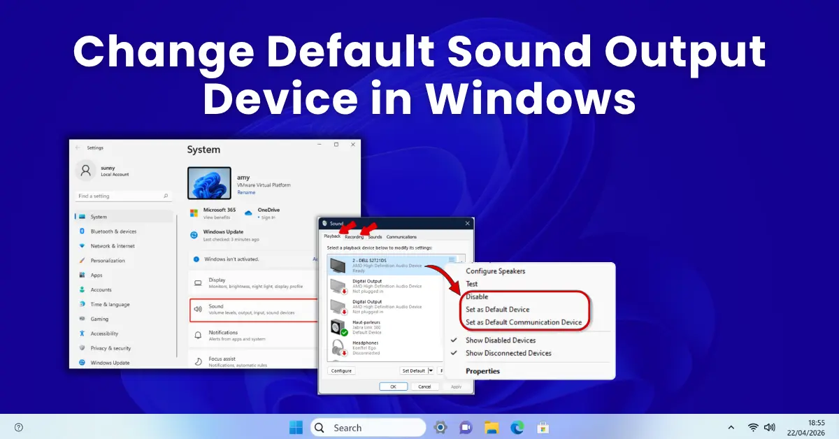
Task: Expand the taskbar hidden icons chevron
Action: coord(731,426)
